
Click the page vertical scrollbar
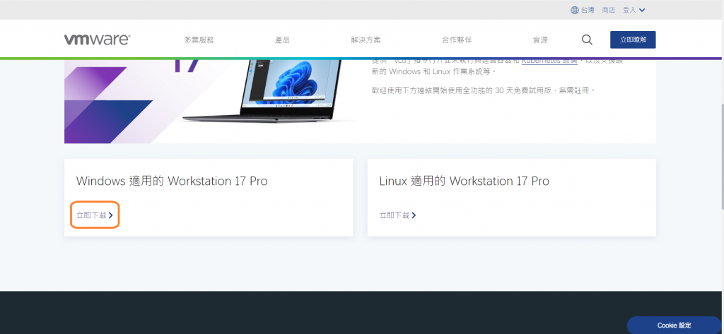click(722, 155)
